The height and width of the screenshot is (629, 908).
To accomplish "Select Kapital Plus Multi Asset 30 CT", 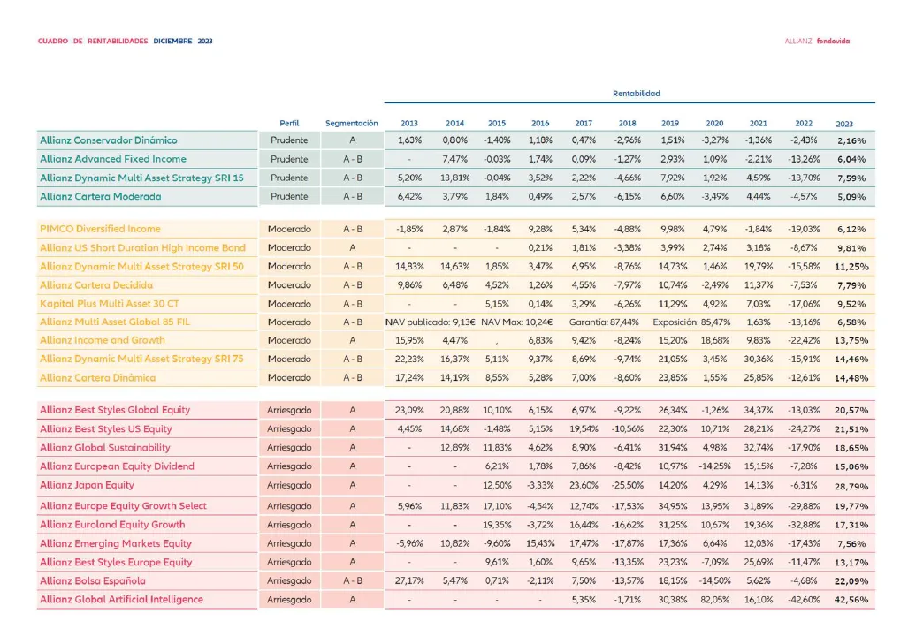I will point(110,303).
